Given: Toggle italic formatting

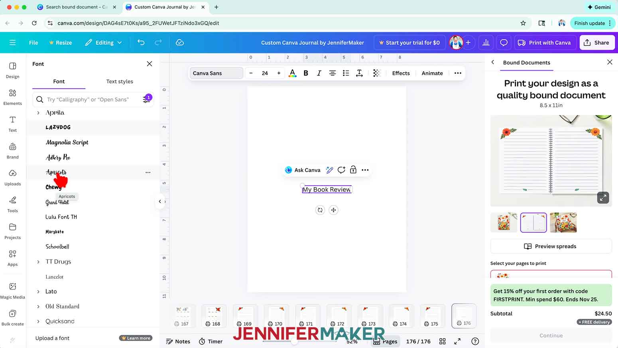Looking at the screenshot, I should pyautogui.click(x=319, y=73).
